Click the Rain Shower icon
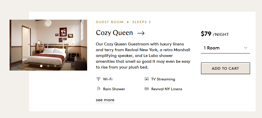Image resolution: width=262 pixels, height=118 pixels. coord(98,89)
